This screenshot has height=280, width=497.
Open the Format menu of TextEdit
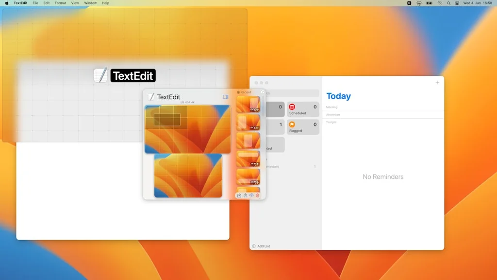60,3
